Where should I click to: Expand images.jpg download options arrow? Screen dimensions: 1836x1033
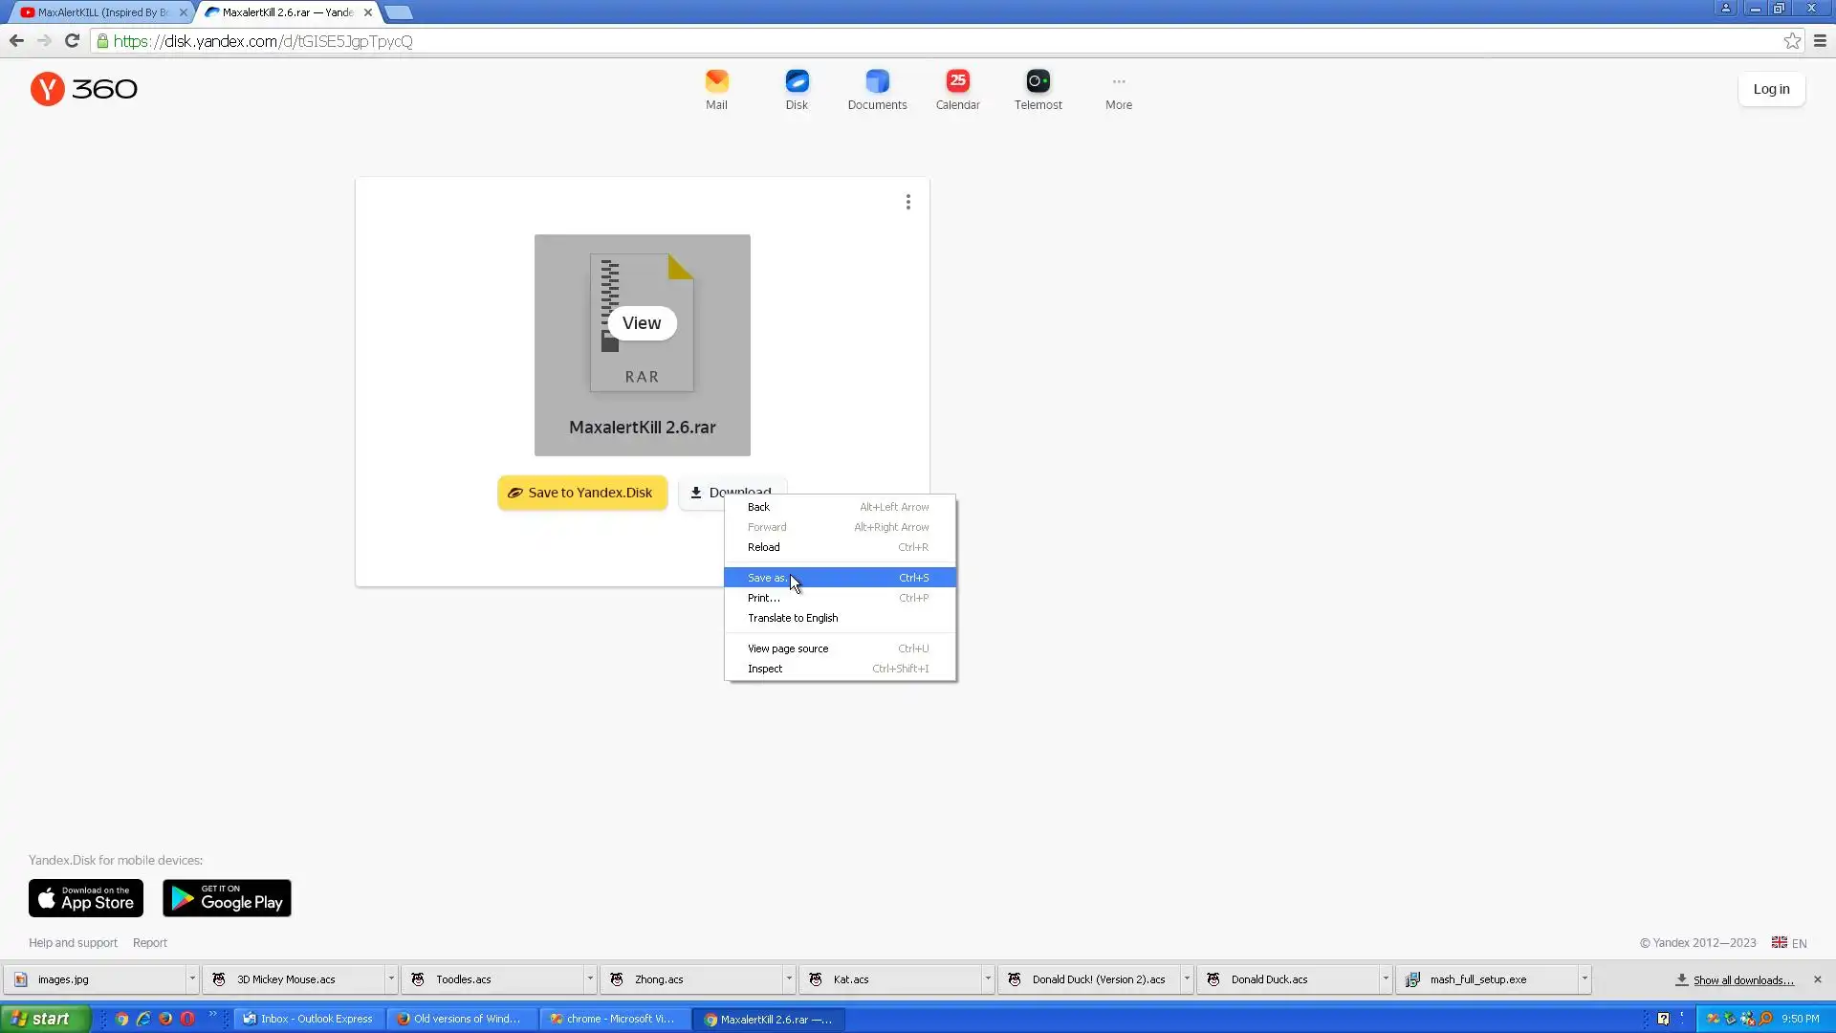point(192,978)
